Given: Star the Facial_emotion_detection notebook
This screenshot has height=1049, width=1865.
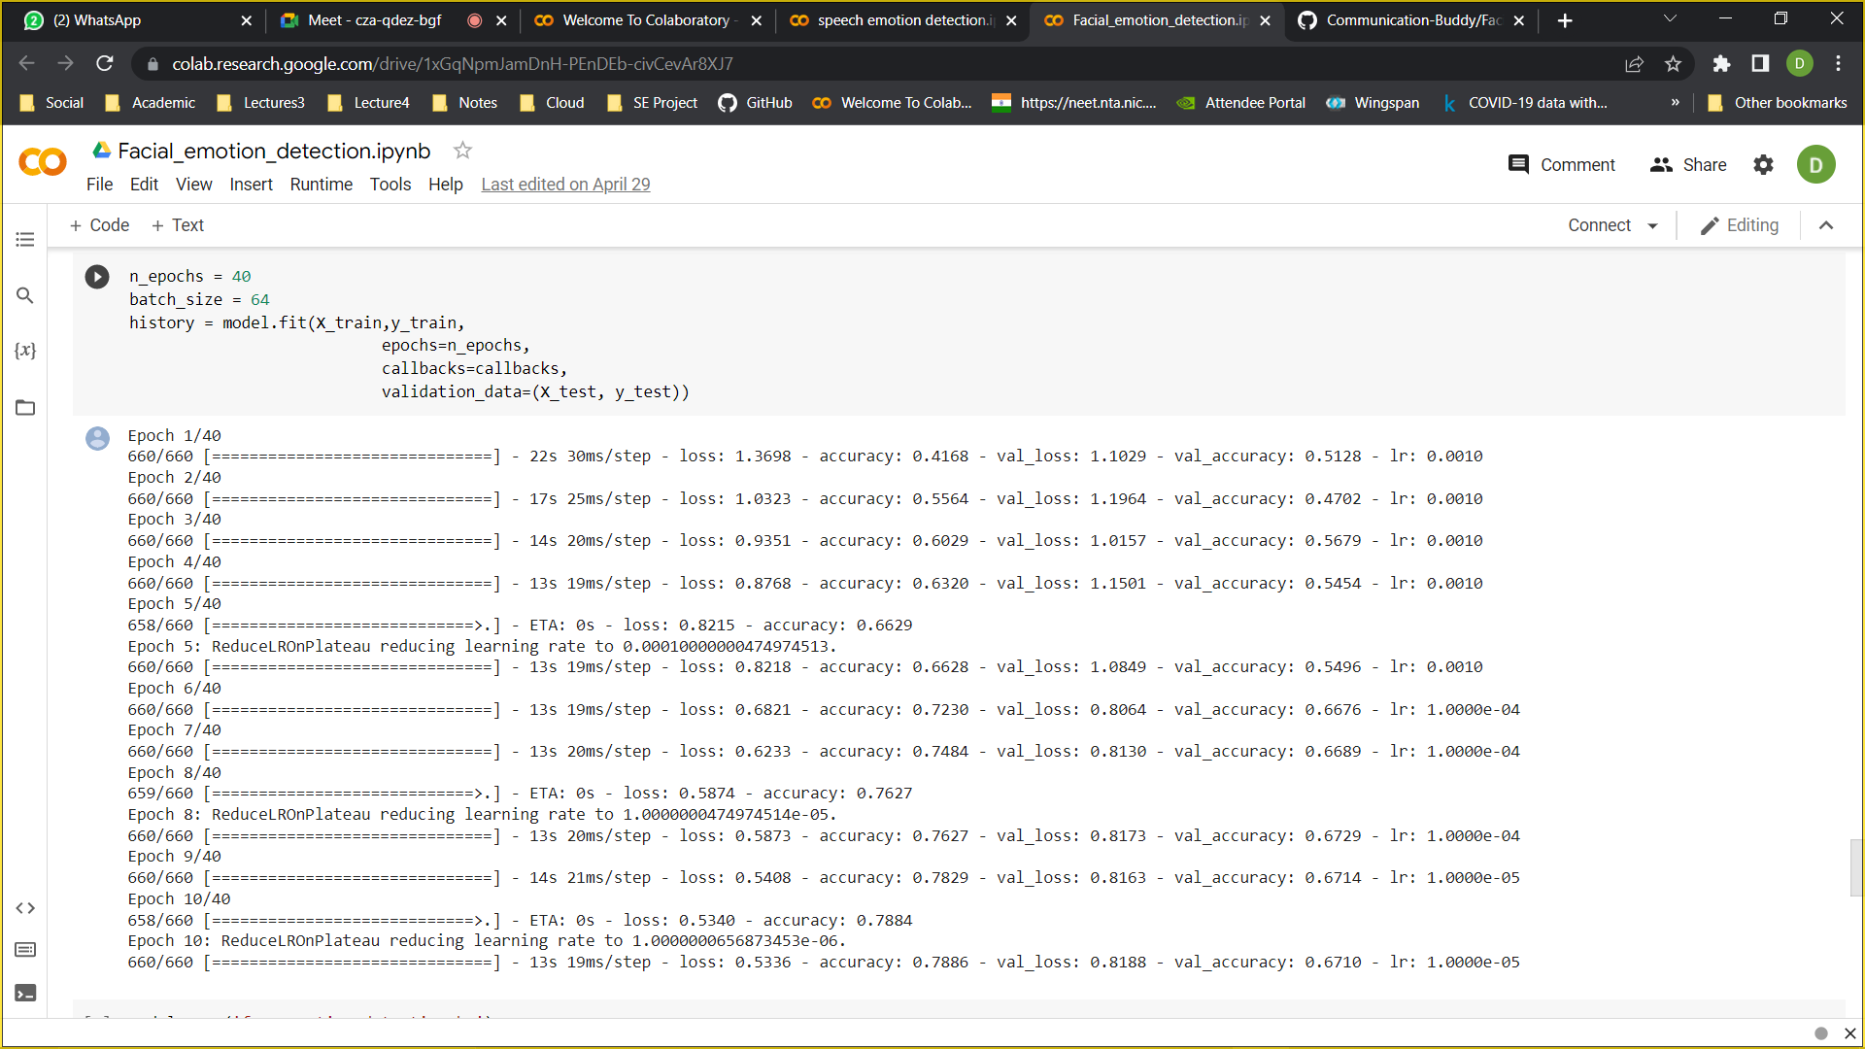Looking at the screenshot, I should pyautogui.click(x=462, y=151).
